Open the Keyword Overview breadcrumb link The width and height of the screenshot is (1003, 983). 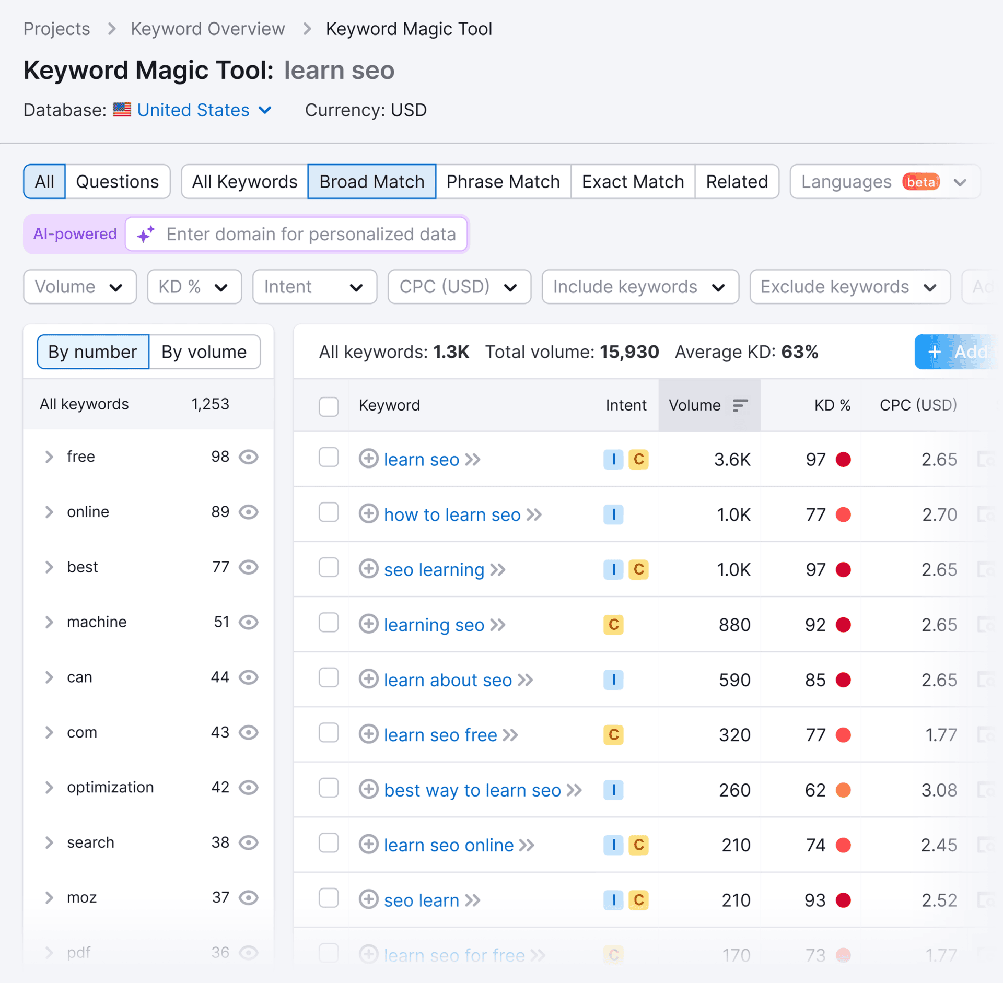point(207,29)
